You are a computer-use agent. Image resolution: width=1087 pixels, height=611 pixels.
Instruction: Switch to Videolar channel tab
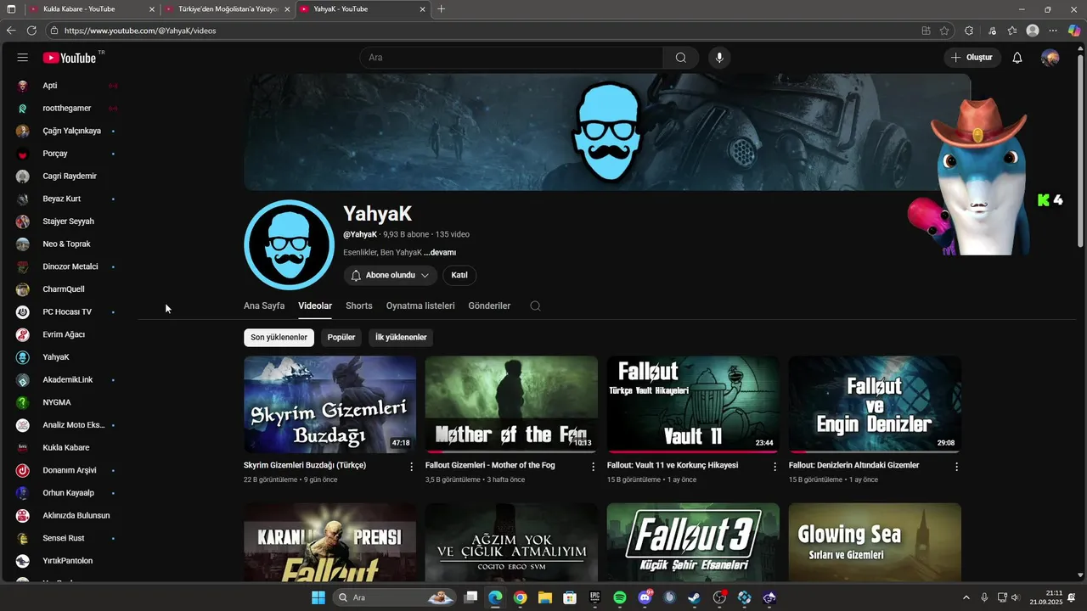point(315,305)
